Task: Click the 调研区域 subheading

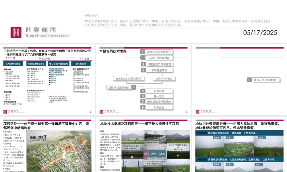Action: pos(7,92)
